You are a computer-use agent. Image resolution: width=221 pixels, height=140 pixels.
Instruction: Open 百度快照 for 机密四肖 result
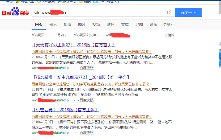point(87,133)
